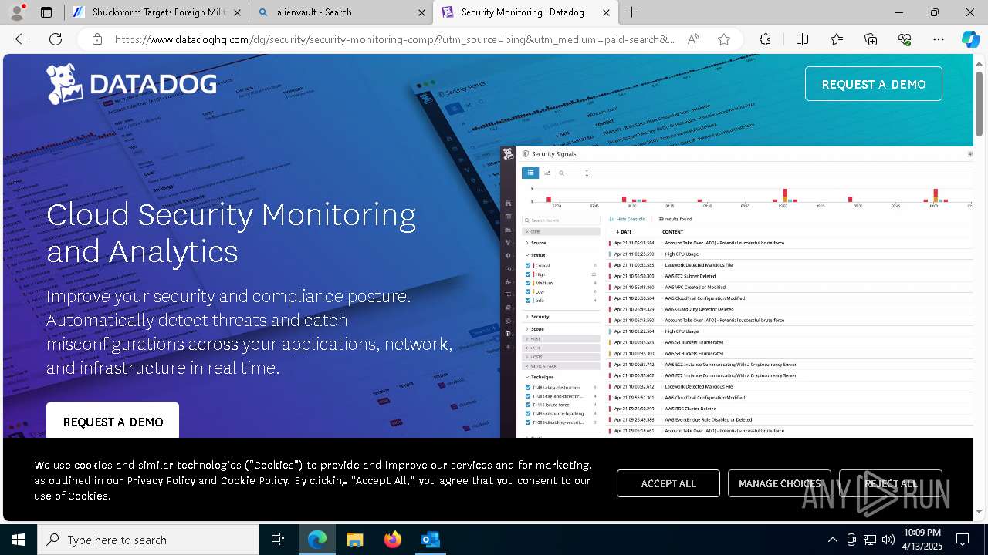Viewport: 988px width, 555px height.
Task: Open Edge Settings and more menu
Action: (x=939, y=39)
